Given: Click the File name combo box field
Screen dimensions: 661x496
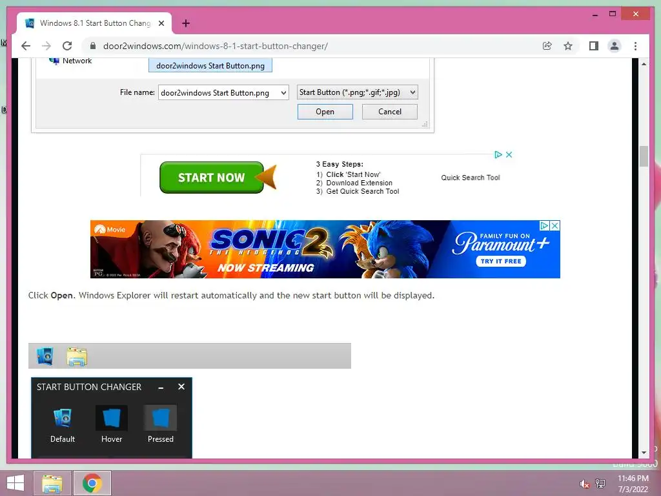Looking at the screenshot, I should pos(223,93).
